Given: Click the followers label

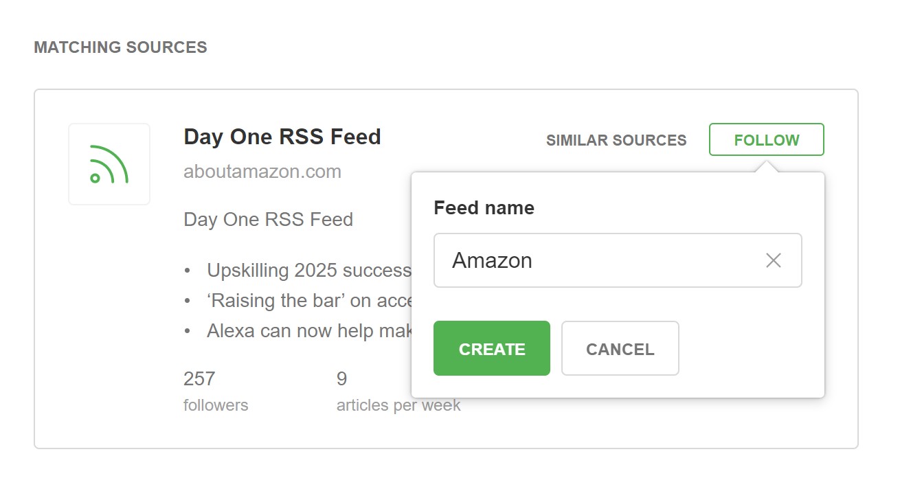Looking at the screenshot, I should point(216,405).
